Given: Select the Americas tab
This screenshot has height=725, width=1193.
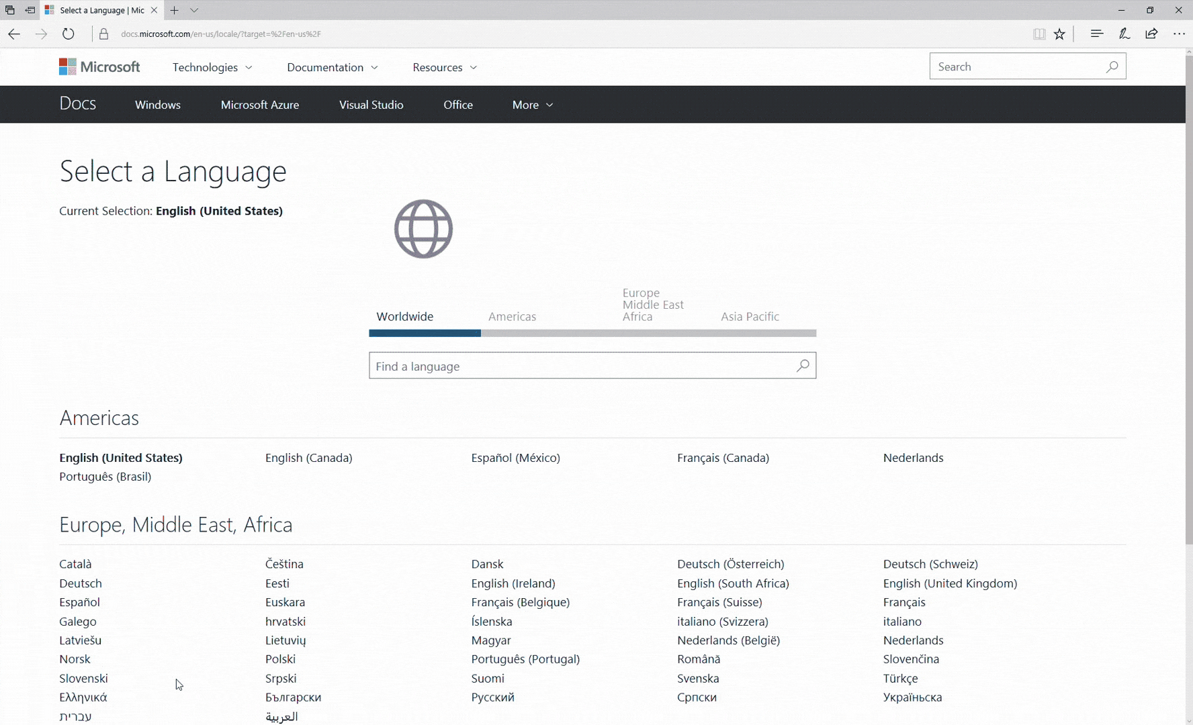Looking at the screenshot, I should [512, 316].
